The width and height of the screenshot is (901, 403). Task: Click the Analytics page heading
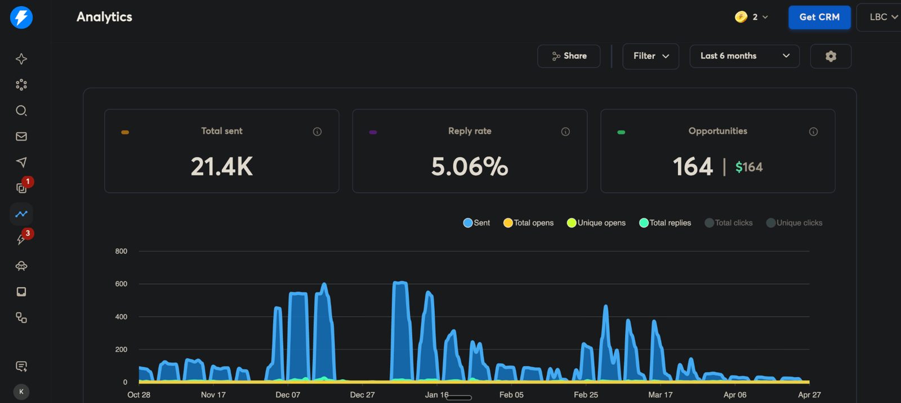point(104,17)
